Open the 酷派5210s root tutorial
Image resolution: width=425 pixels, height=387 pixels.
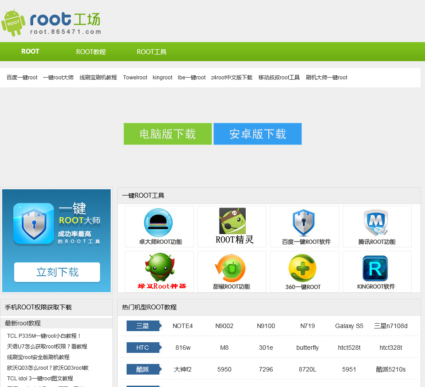pyautogui.click(x=390, y=369)
